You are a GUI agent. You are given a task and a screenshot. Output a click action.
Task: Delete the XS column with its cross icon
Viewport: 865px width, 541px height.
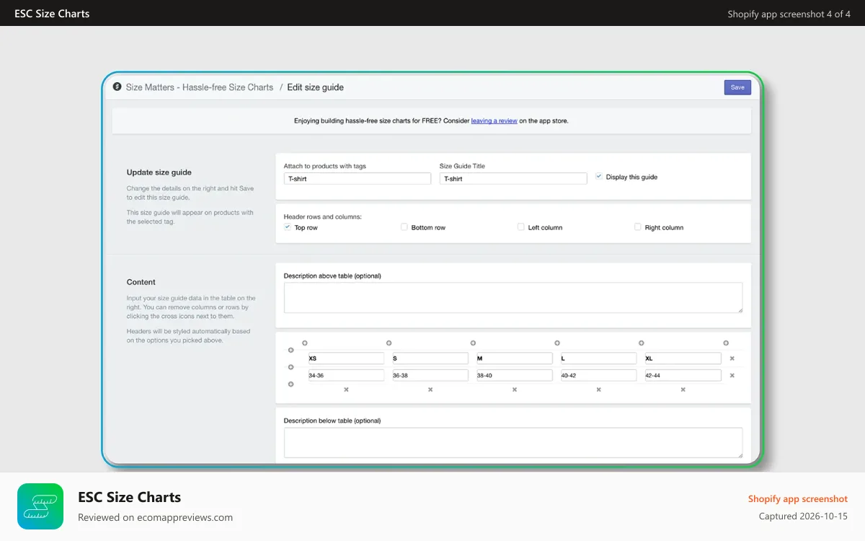click(x=346, y=390)
